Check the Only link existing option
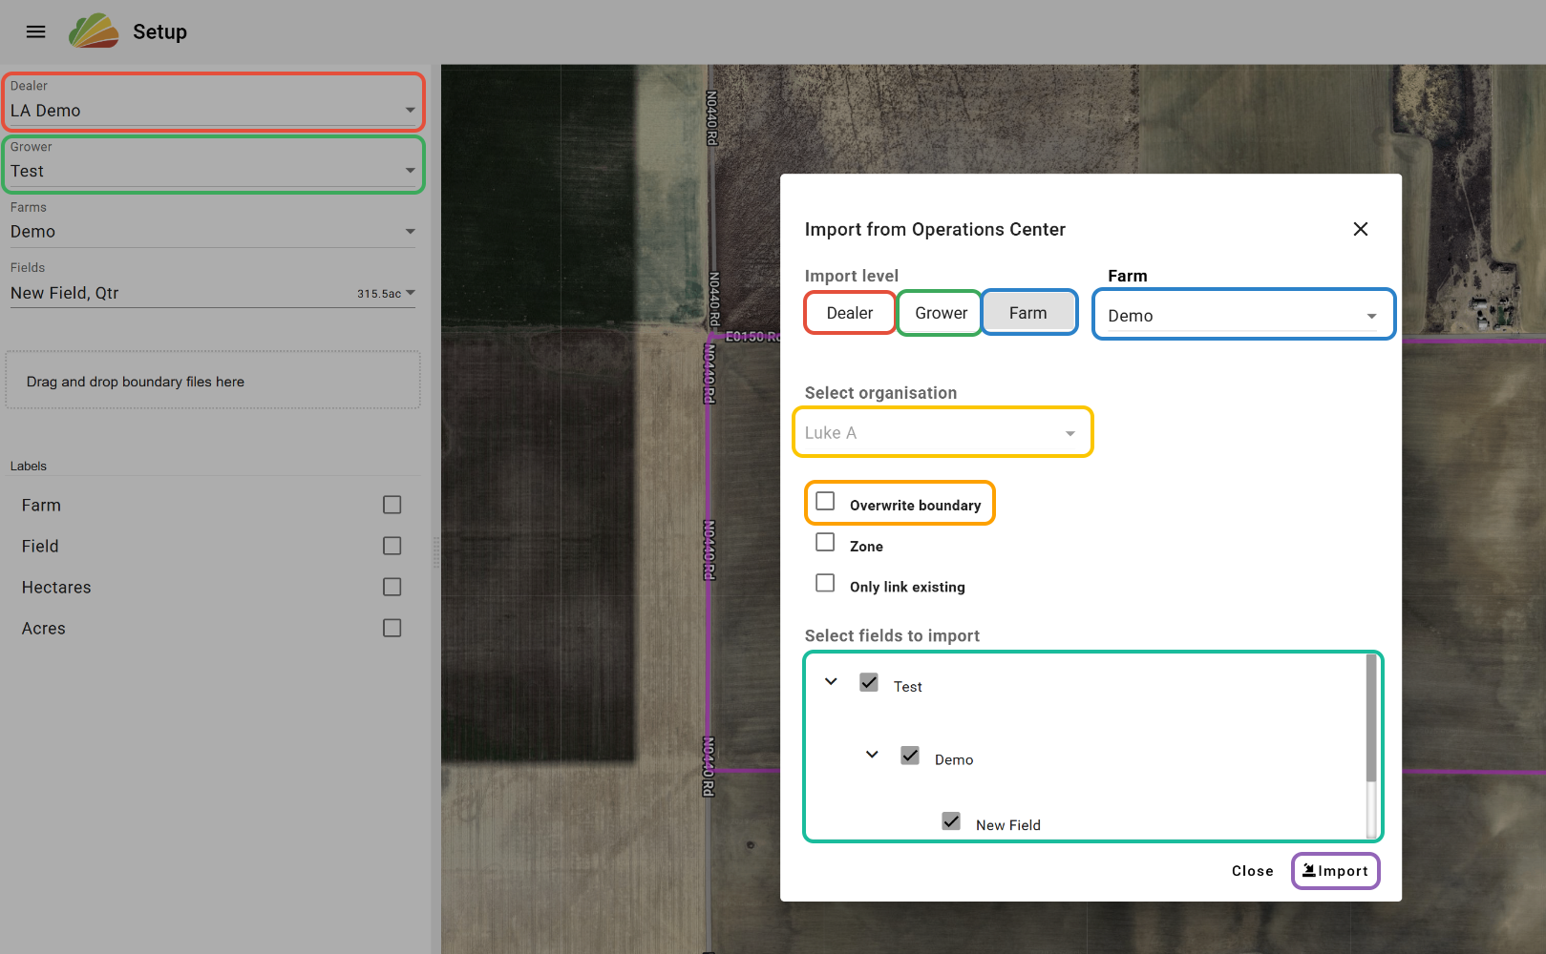Viewport: 1546px width, 954px height. pyautogui.click(x=826, y=584)
